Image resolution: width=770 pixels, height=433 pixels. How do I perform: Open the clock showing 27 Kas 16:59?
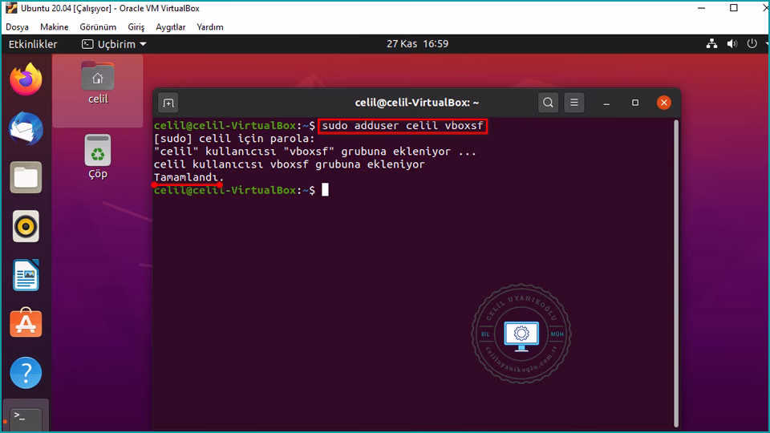tap(417, 43)
